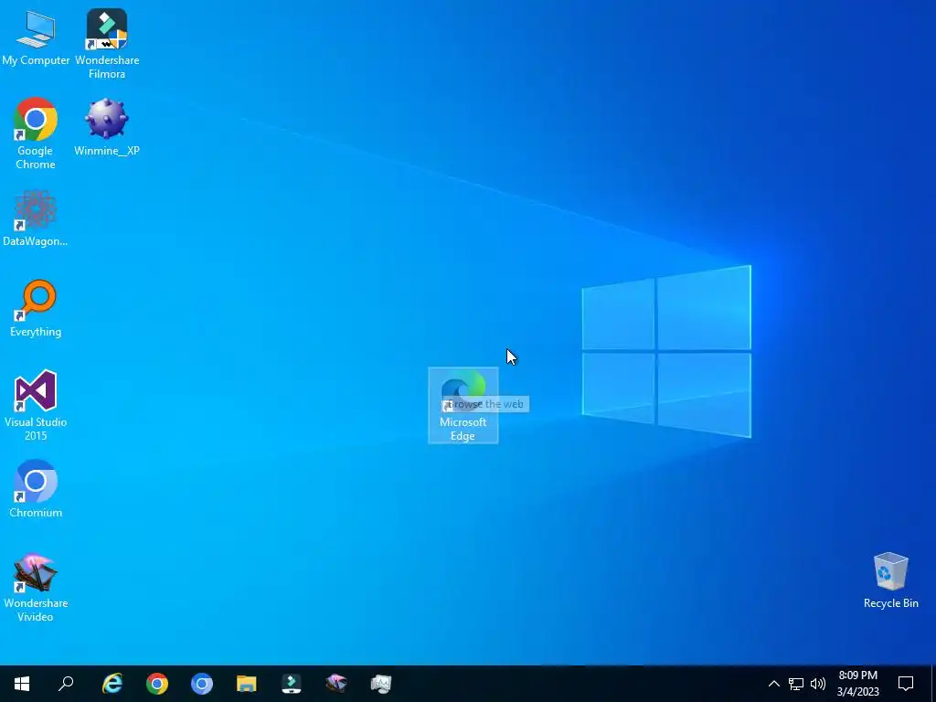Select the Chromium desktop shortcut
The width and height of the screenshot is (936, 702).
(36, 489)
